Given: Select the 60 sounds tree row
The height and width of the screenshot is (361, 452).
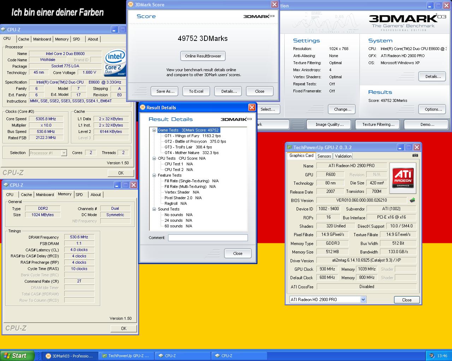Looking at the screenshot, I should tap(178, 226).
